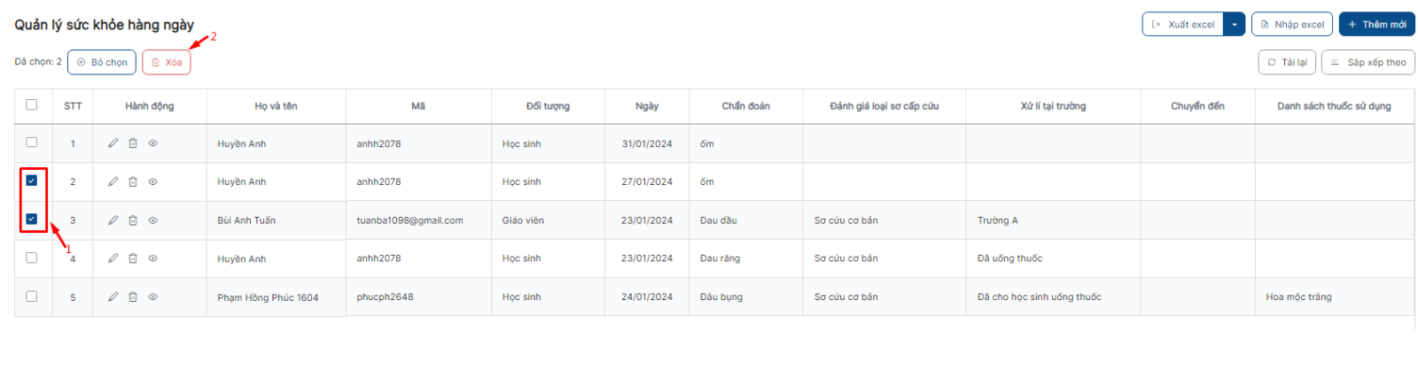Click the edit pencil icon in row 1
The image size is (1418, 385).
[113, 143]
